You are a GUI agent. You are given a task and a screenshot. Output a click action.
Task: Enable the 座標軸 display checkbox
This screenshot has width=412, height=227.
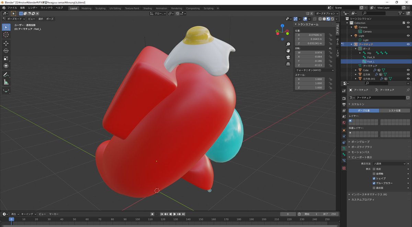point(374,174)
